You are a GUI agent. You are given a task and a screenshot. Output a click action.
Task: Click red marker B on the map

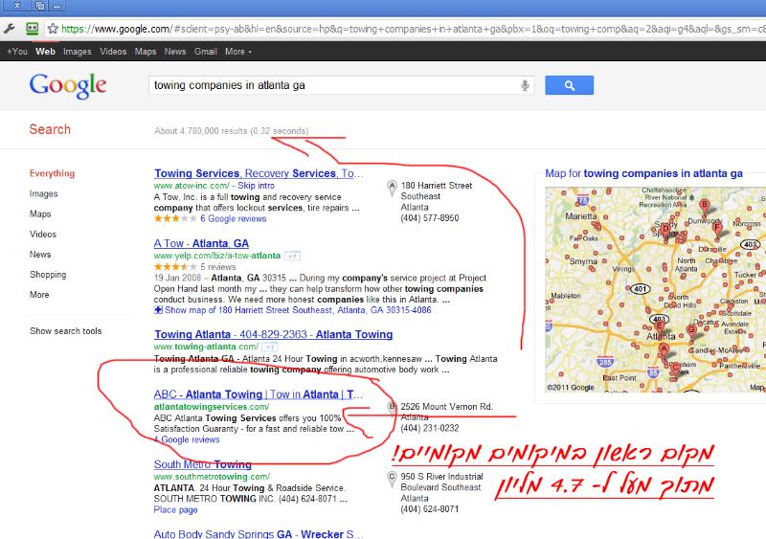pyautogui.click(x=704, y=207)
